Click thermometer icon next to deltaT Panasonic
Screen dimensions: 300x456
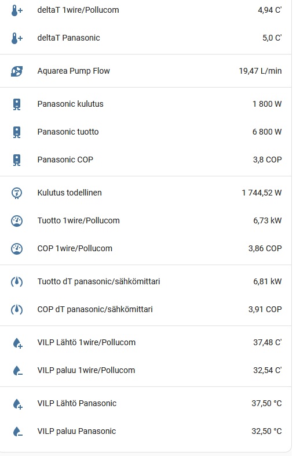17,38
